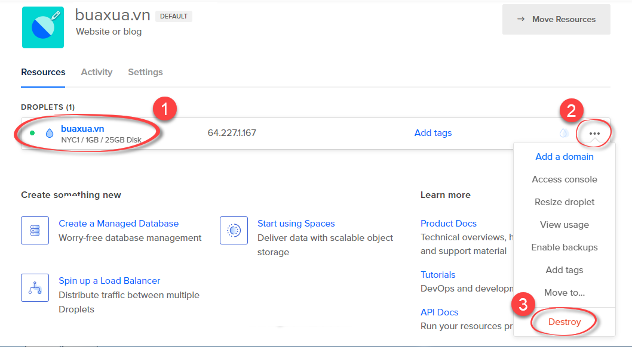
Task: Click the Move Resources button
Action: tap(556, 19)
